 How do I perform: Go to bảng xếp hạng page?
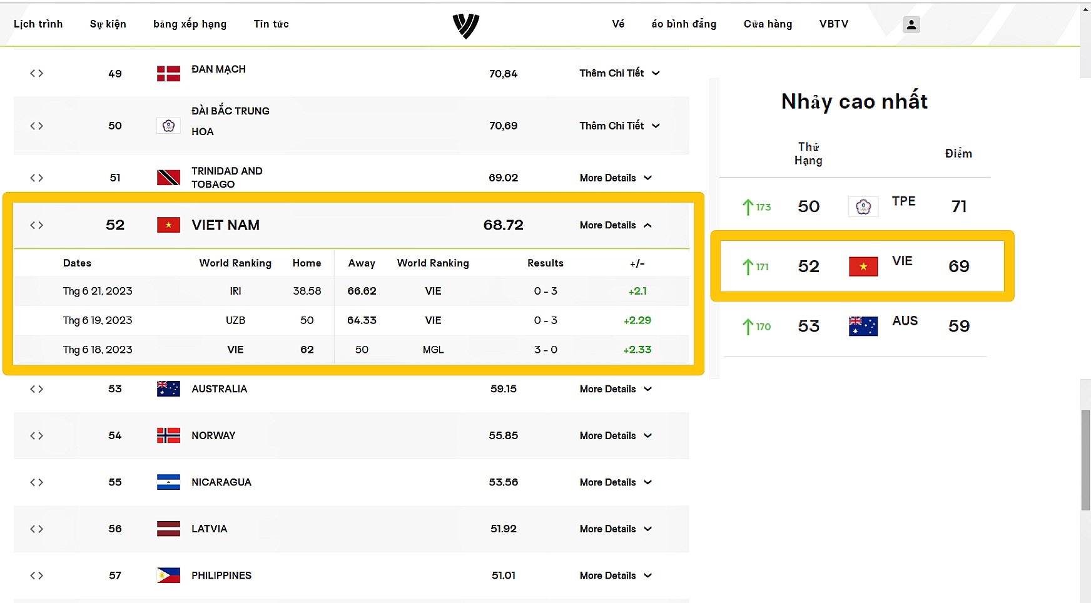click(x=190, y=24)
